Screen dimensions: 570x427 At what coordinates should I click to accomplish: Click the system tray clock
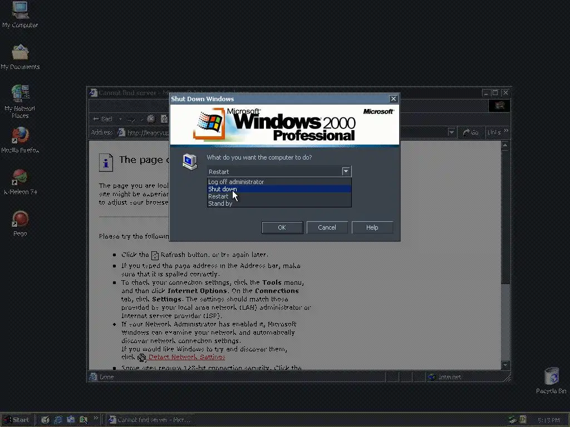click(x=548, y=420)
